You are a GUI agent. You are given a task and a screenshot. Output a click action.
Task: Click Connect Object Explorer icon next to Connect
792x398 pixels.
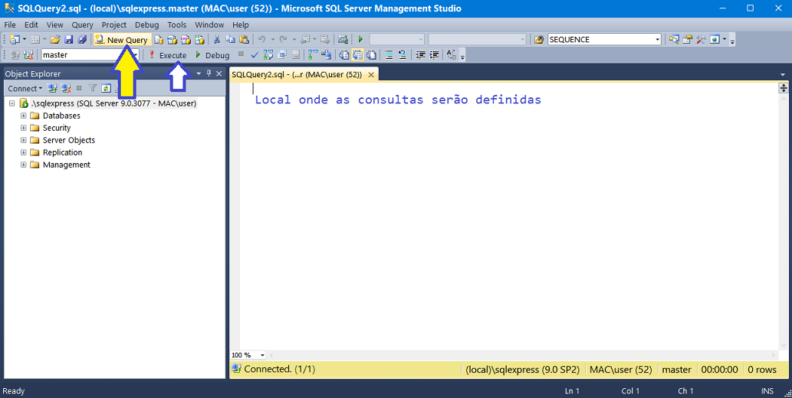pos(53,88)
